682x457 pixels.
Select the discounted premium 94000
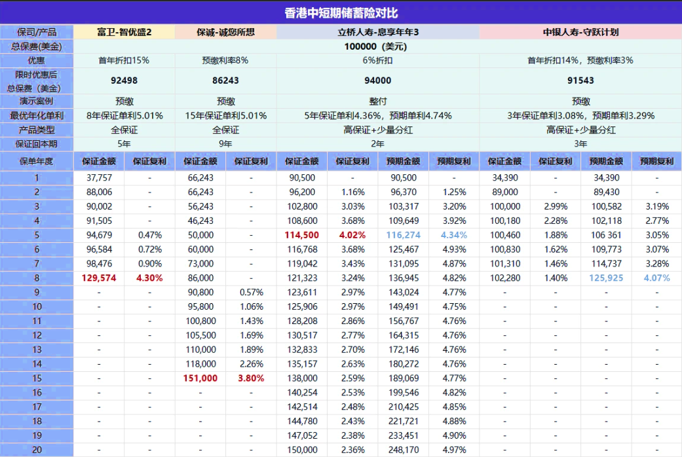(377, 81)
